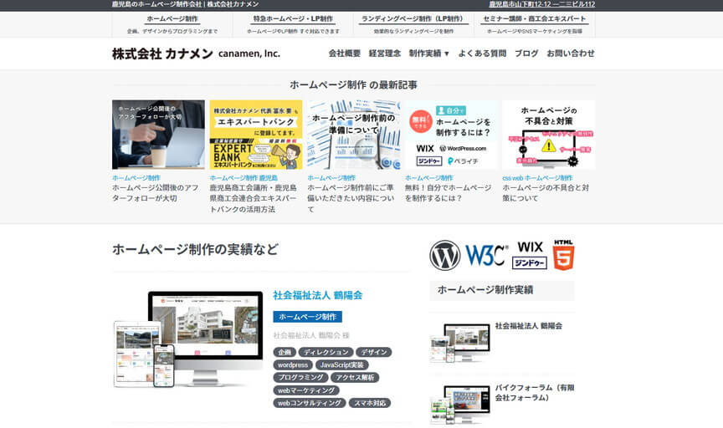
Task: Click the heading ホームページ制作の実績など
Action: [x=196, y=249]
